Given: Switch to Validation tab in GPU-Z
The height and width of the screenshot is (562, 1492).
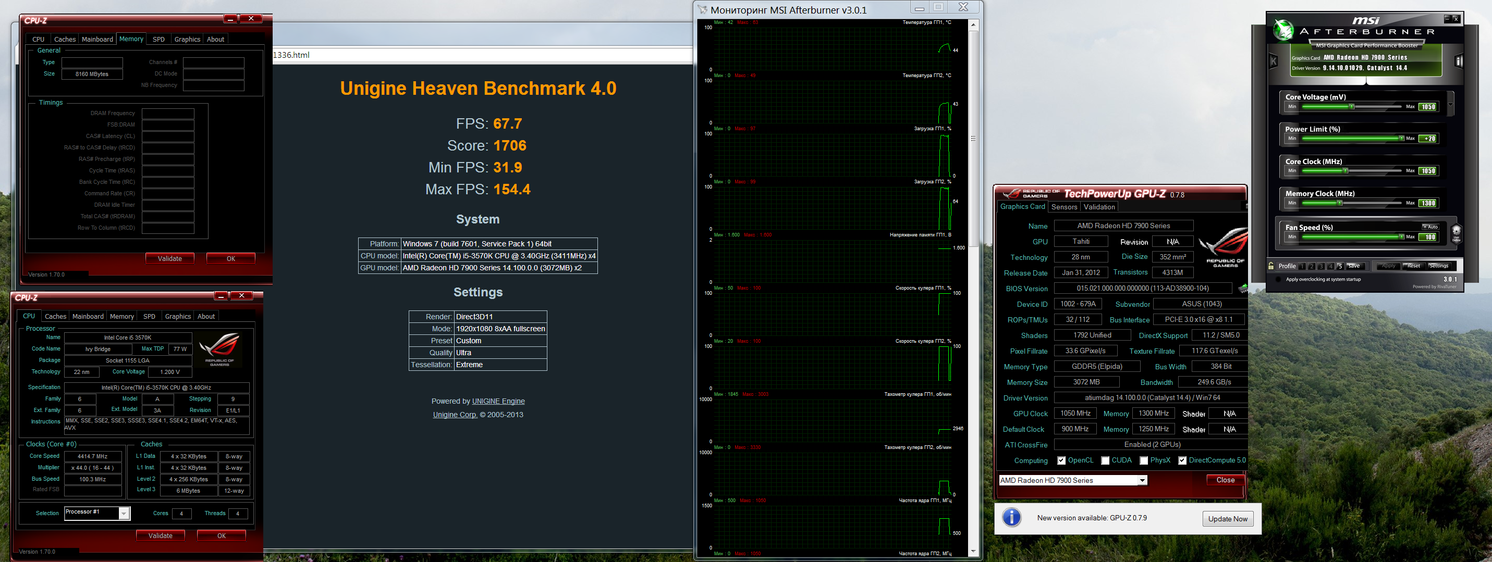Looking at the screenshot, I should 1099,207.
